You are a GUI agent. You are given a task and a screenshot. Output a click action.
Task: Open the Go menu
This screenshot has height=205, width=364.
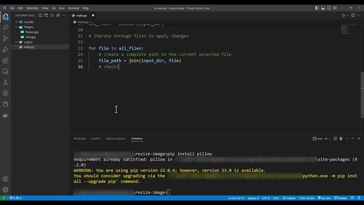pyautogui.click(x=53, y=8)
